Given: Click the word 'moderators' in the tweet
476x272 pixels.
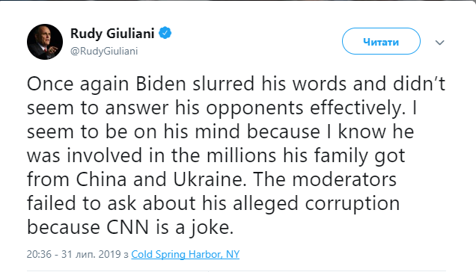Looking at the screenshot, I should 344,179.
